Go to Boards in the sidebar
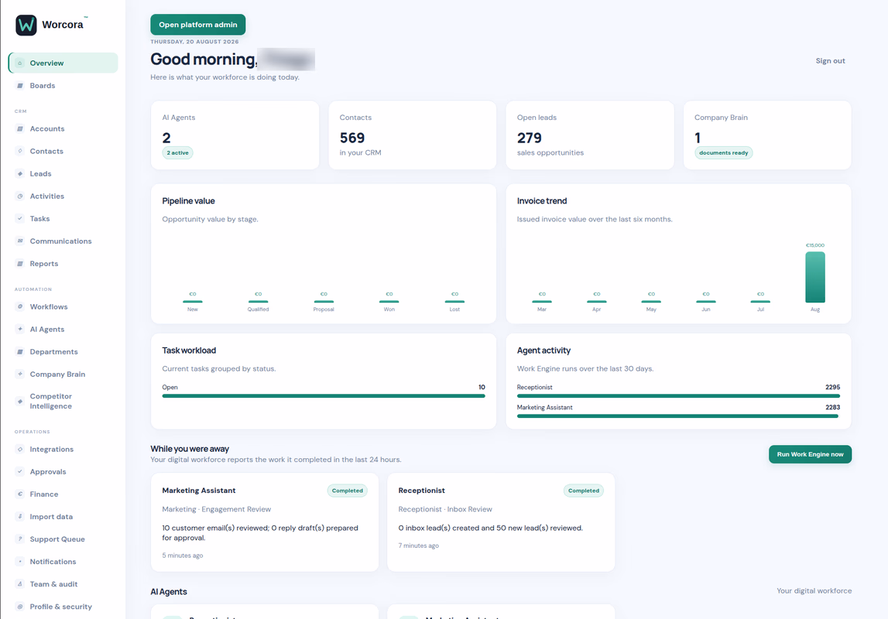 click(x=63, y=85)
